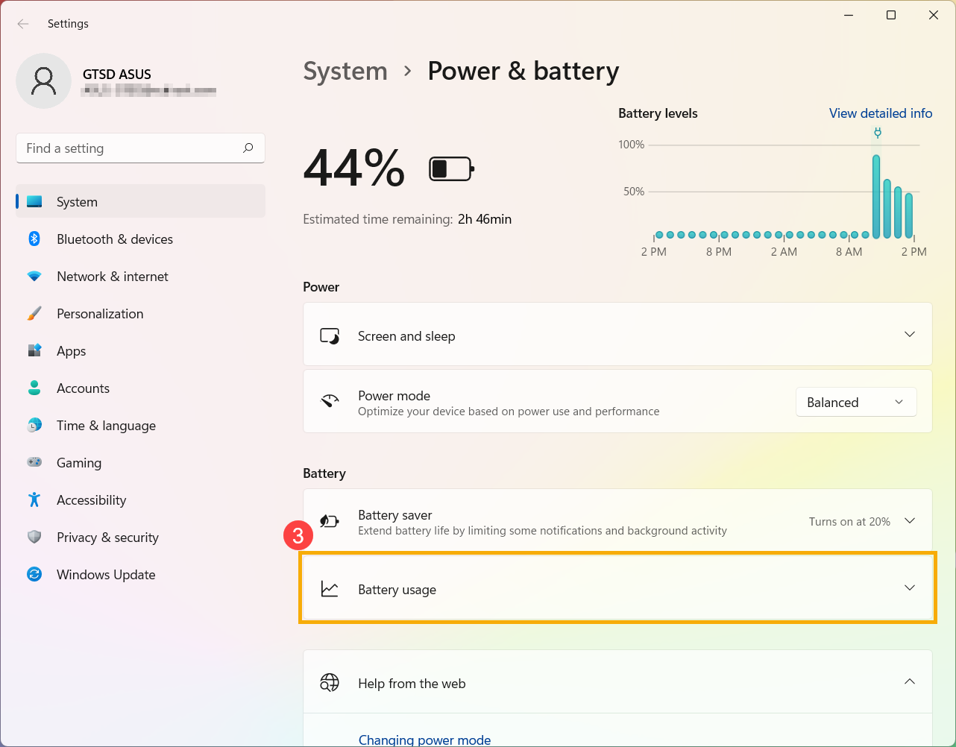
Task: Click the Find a setting search box
Action: tap(140, 148)
